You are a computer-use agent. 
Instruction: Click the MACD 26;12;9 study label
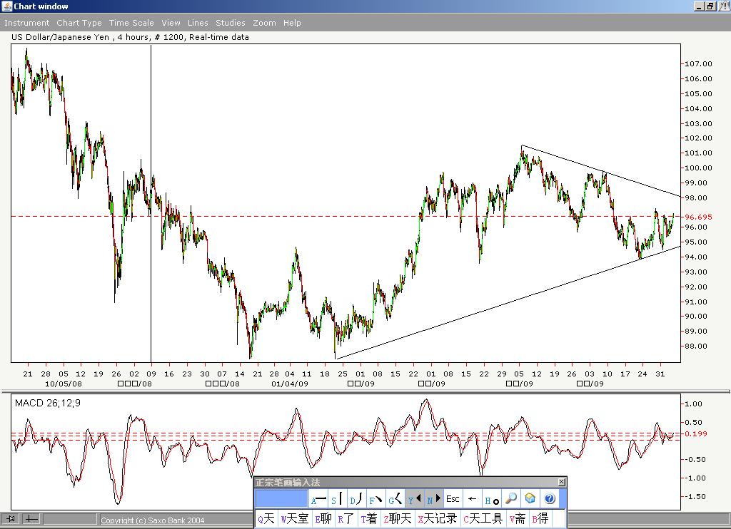coord(48,403)
